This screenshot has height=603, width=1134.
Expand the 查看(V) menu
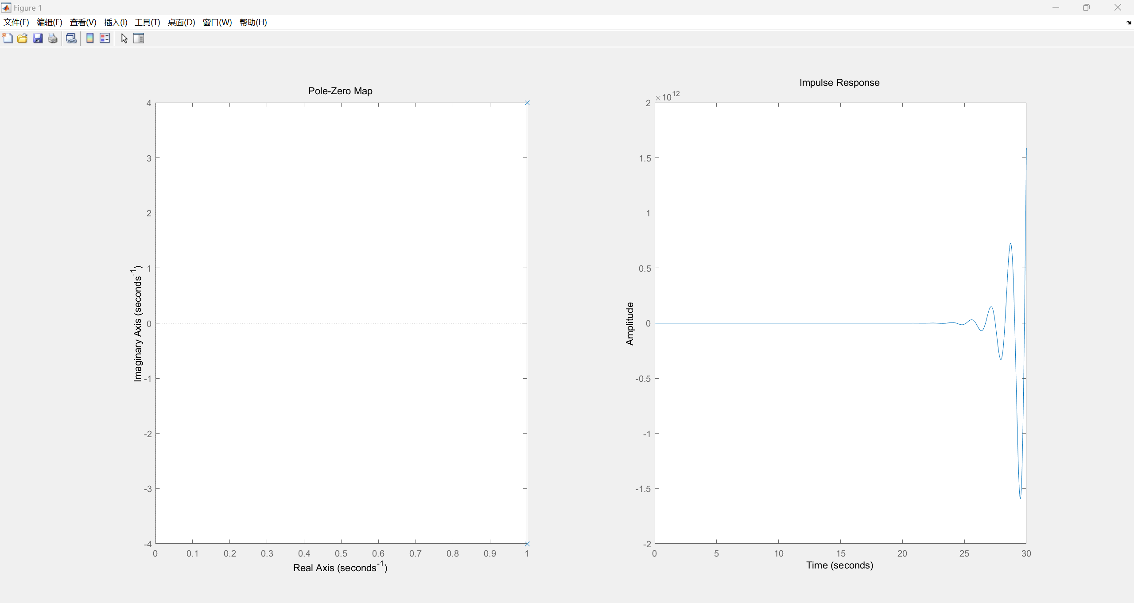83,23
